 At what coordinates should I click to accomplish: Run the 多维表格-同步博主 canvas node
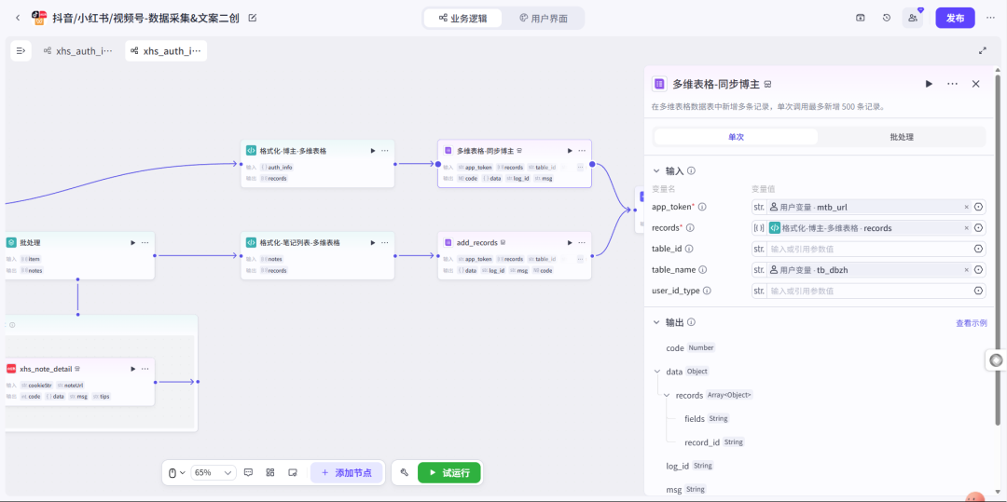570,151
